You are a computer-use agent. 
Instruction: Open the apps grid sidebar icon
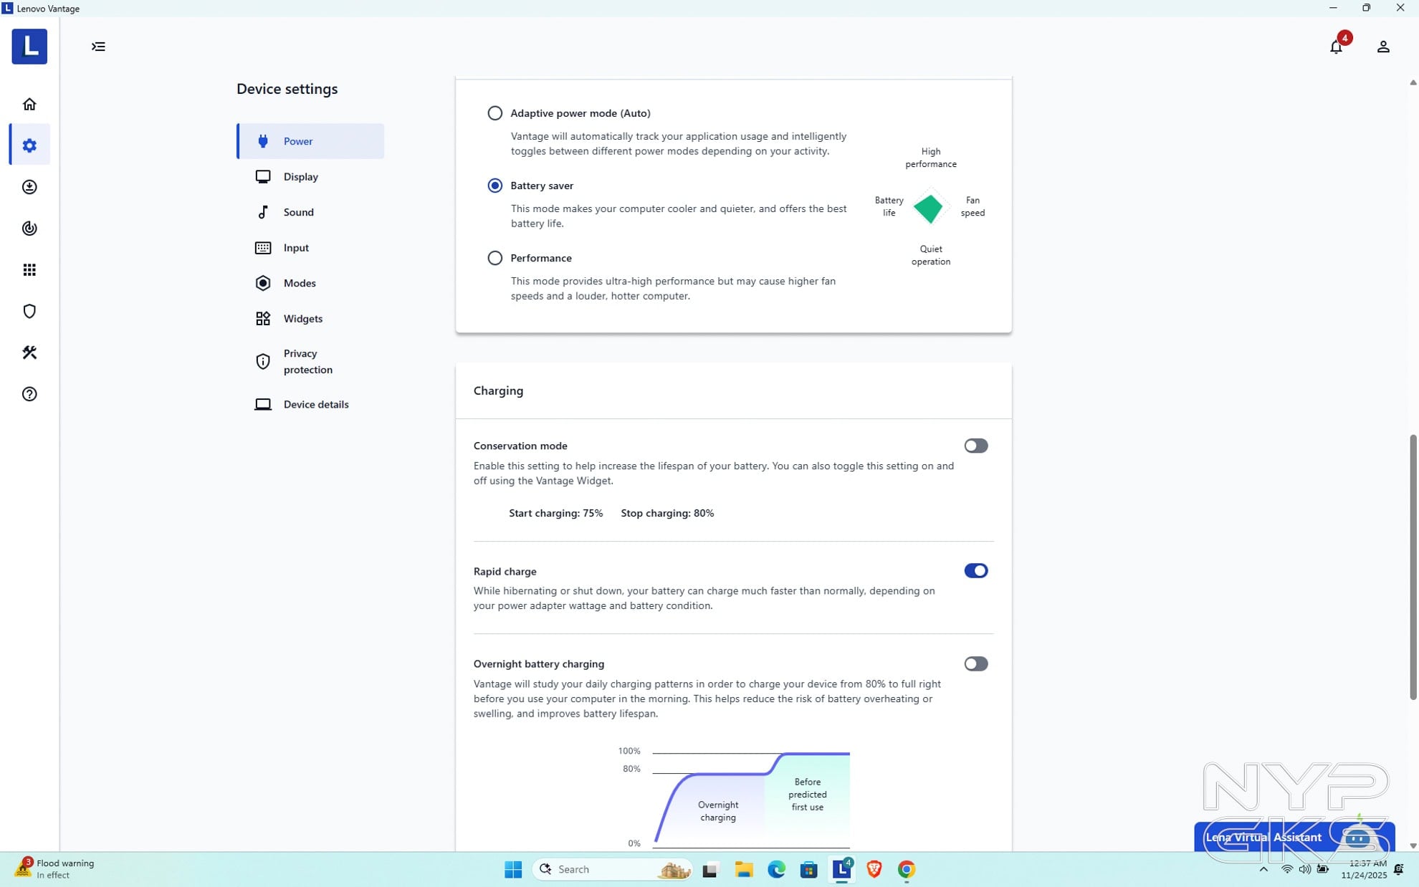point(29,270)
